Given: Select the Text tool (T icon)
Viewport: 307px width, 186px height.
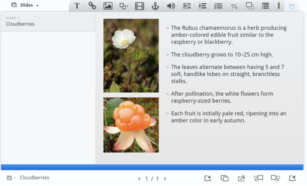Looking at the screenshot, I should (x=77, y=6).
